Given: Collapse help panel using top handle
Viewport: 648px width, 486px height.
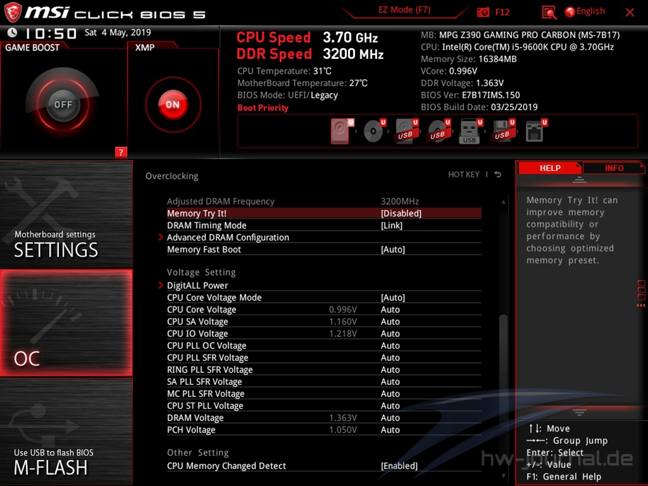Looking at the screenshot, I should pyautogui.click(x=579, y=179).
